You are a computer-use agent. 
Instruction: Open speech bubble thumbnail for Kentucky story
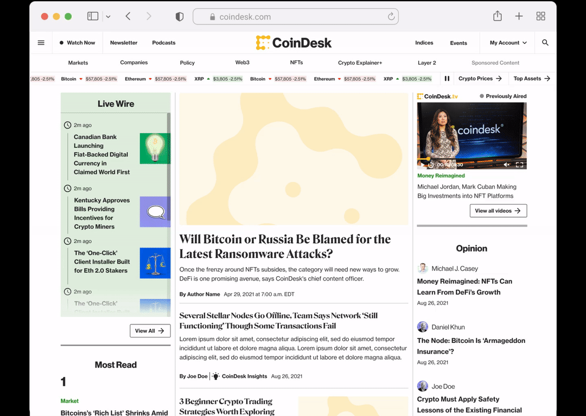(155, 212)
